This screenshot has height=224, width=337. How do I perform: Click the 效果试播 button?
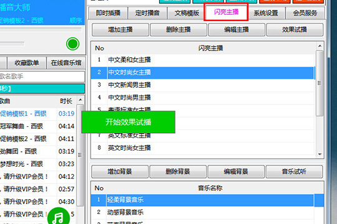(x=295, y=30)
